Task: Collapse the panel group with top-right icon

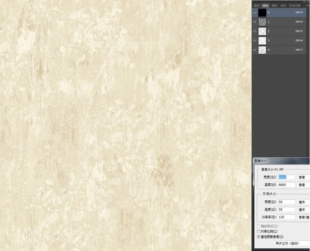Action: [x=304, y=1]
